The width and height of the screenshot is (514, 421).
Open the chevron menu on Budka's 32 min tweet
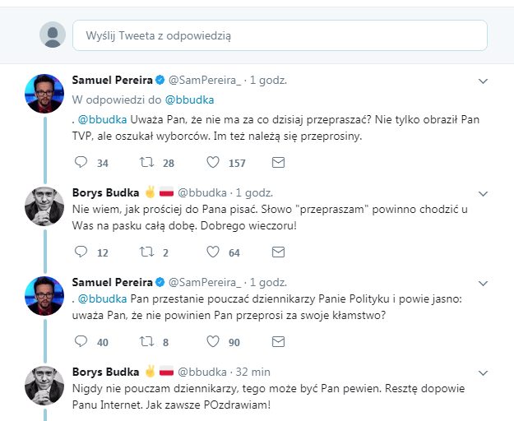click(x=484, y=372)
